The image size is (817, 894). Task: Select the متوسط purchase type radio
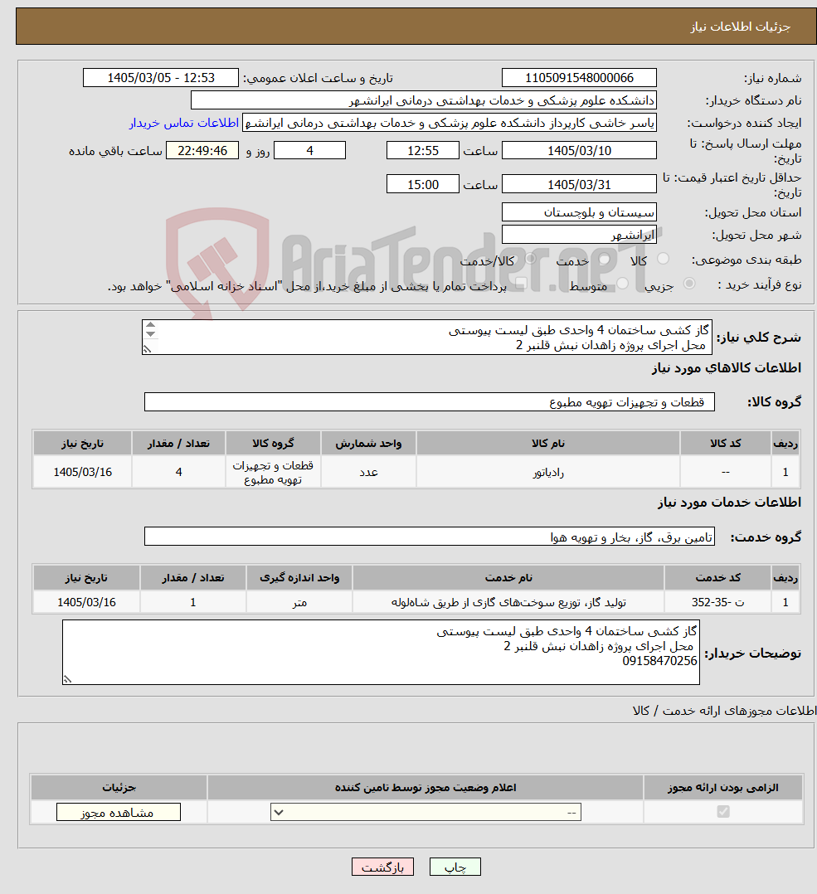(x=623, y=284)
